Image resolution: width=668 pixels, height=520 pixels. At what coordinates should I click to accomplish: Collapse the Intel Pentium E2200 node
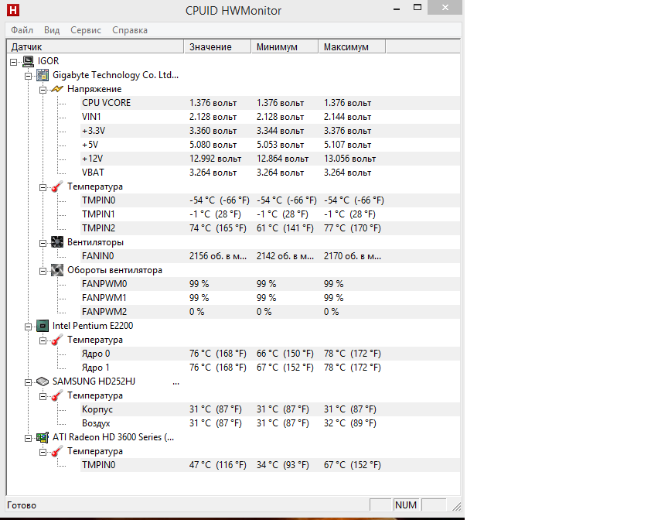tap(28, 327)
